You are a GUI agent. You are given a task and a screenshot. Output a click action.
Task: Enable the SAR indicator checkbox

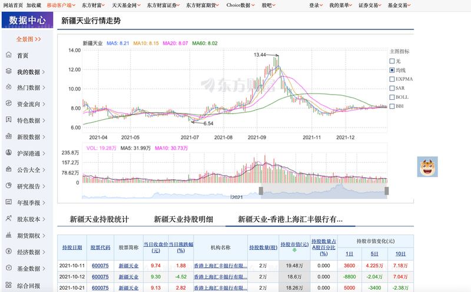tap(392, 88)
